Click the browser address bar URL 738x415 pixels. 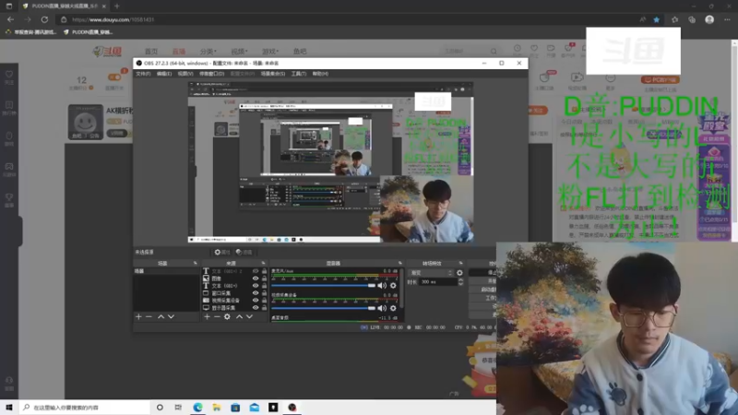pos(113,19)
